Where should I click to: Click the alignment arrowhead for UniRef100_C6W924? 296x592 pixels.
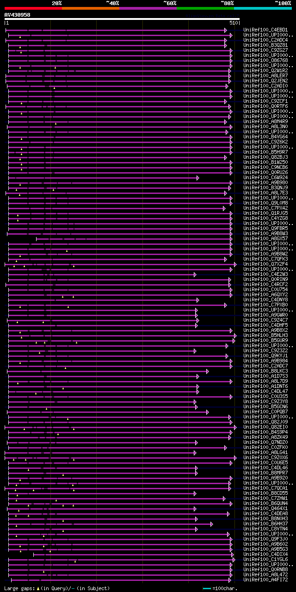[198, 178]
